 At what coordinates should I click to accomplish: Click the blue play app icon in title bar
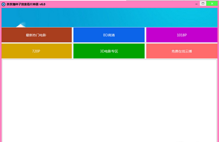pyautogui.click(x=3, y=4)
